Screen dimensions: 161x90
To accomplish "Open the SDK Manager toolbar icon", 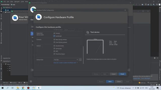I will (x=154, y=4).
